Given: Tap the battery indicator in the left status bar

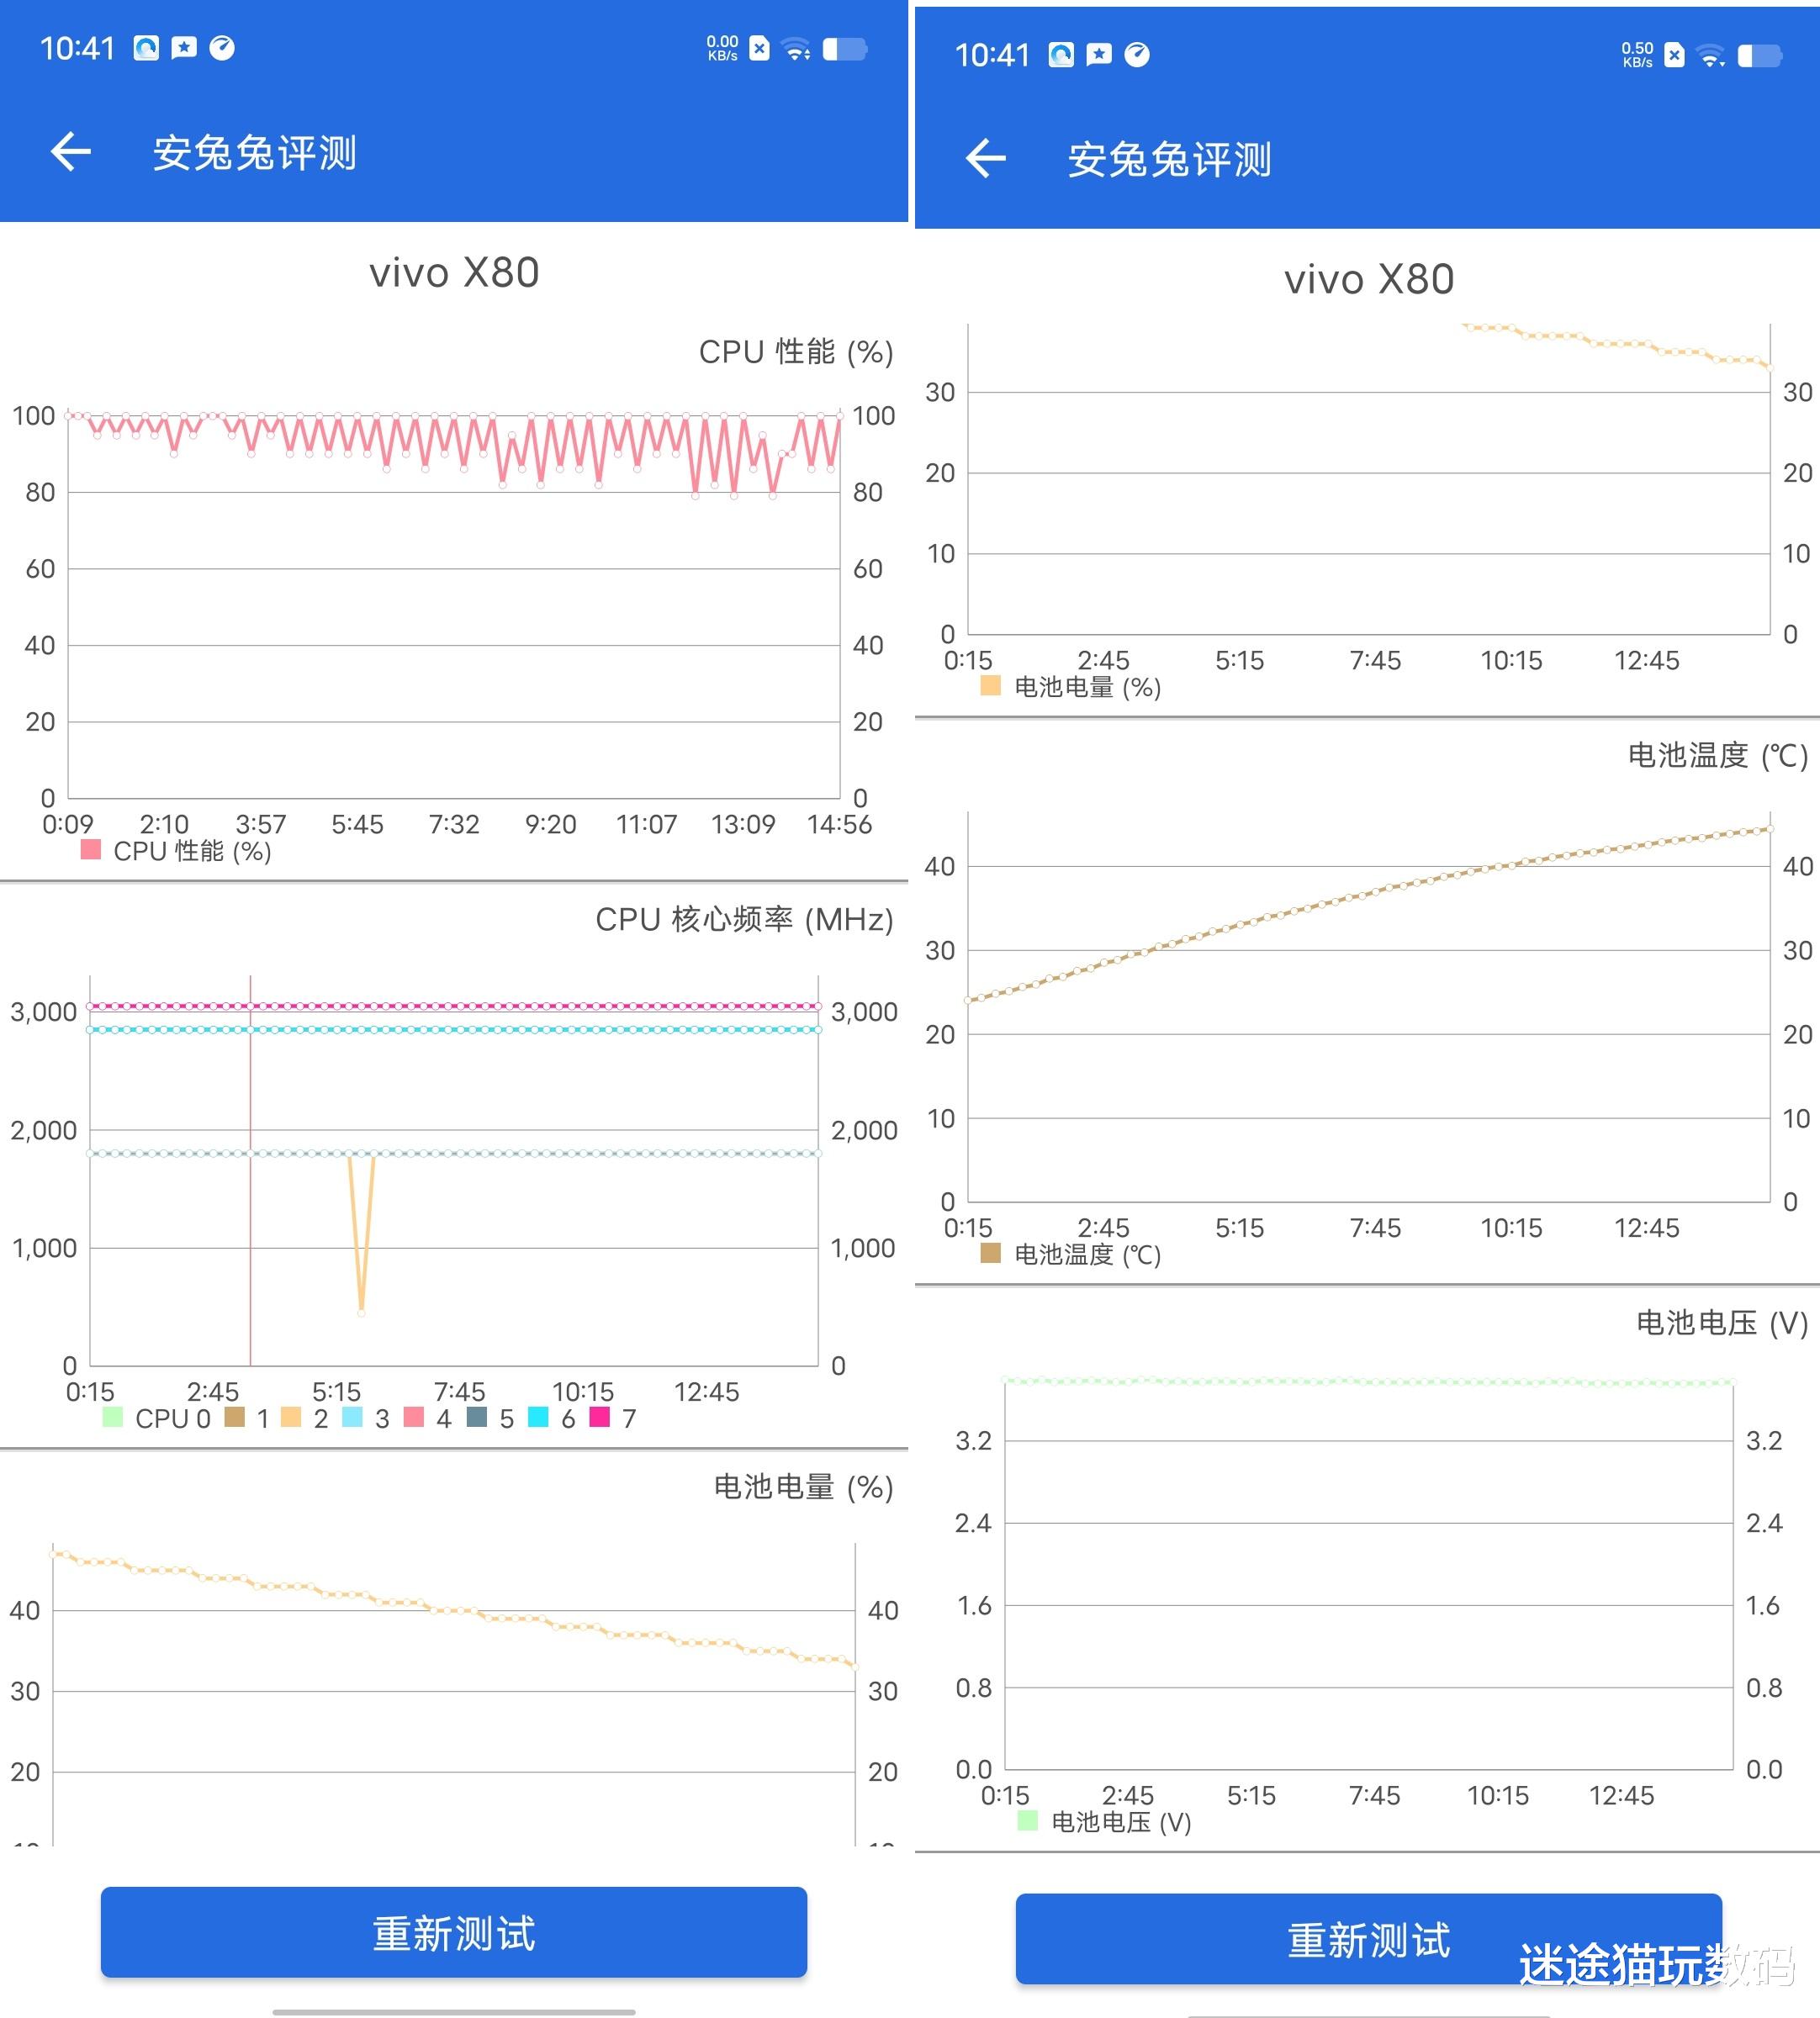Looking at the screenshot, I should [845, 49].
